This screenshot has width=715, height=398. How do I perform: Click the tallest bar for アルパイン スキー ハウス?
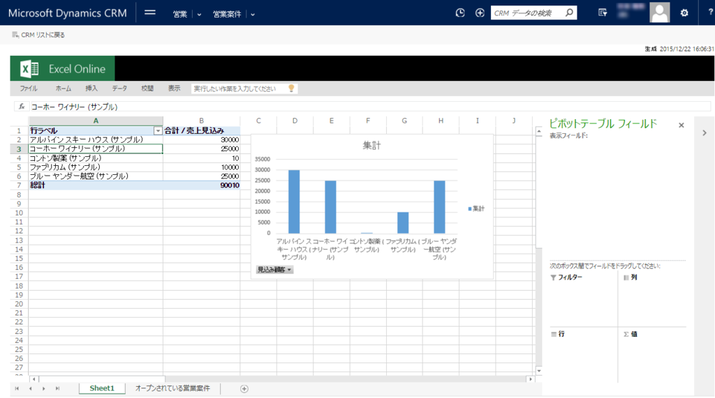pyautogui.click(x=294, y=201)
